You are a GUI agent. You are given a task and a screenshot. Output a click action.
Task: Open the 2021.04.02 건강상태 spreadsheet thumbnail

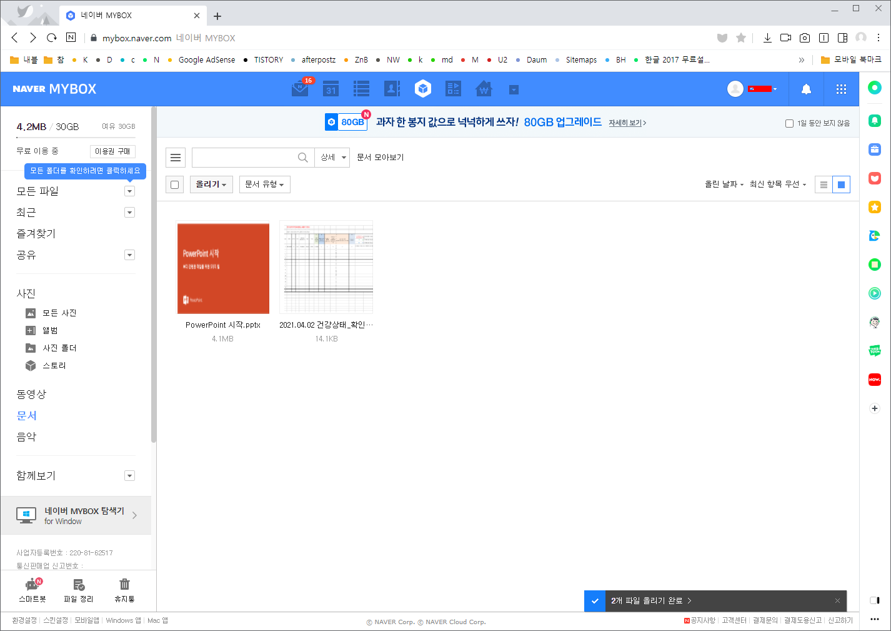[326, 267]
